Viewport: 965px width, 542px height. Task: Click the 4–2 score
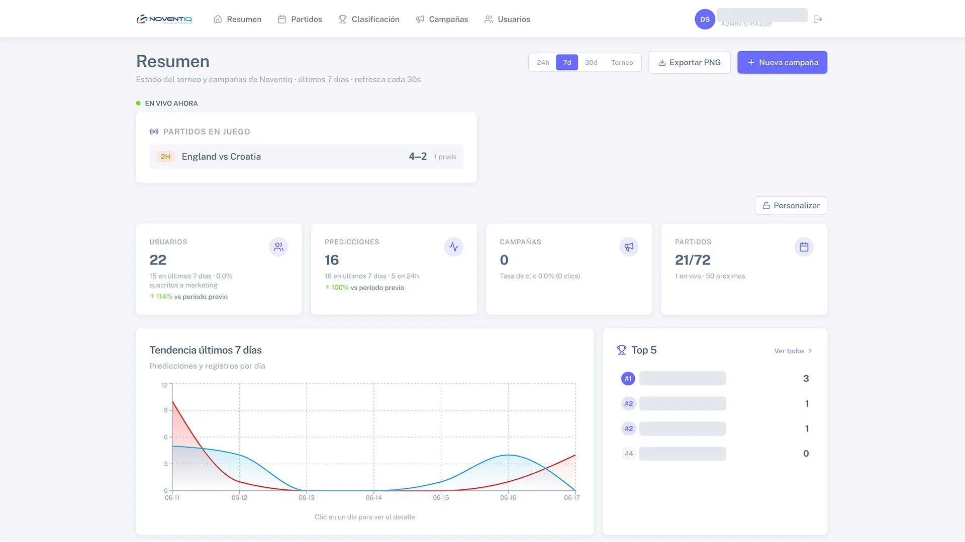418,157
